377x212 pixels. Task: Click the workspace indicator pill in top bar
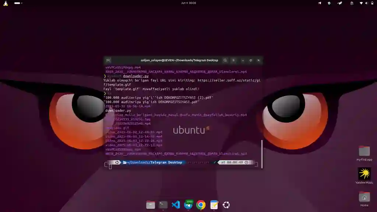pos(18,3)
